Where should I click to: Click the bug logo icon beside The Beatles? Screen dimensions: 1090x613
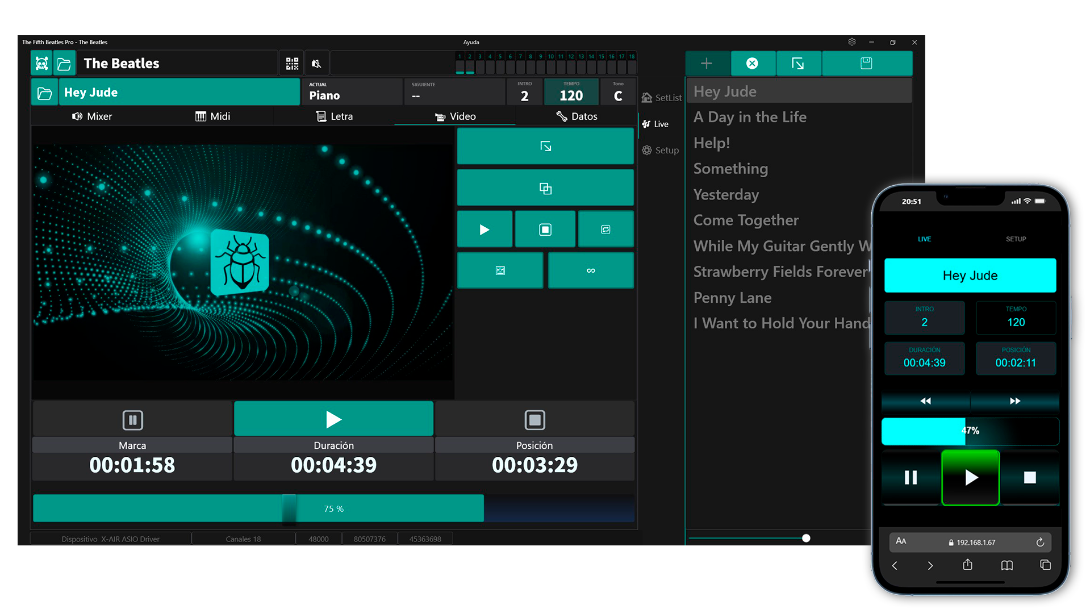point(41,64)
